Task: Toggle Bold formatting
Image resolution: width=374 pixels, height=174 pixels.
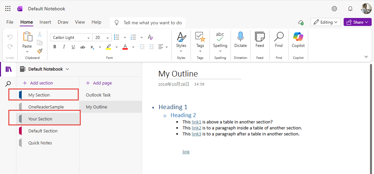Action: pos(55,47)
